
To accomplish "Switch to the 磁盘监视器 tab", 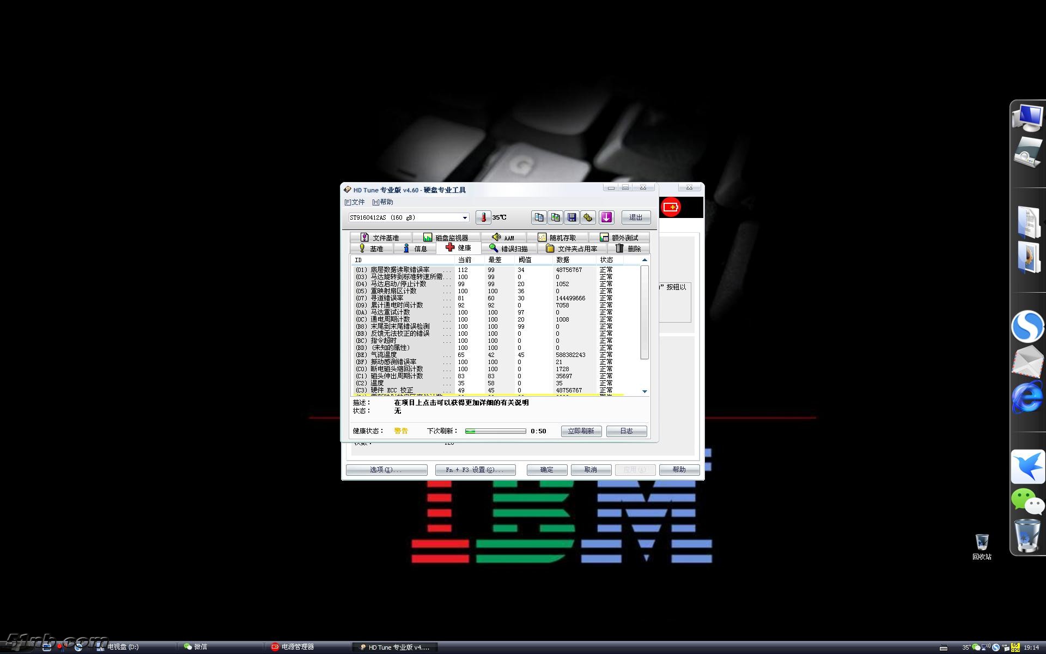I will [446, 238].
